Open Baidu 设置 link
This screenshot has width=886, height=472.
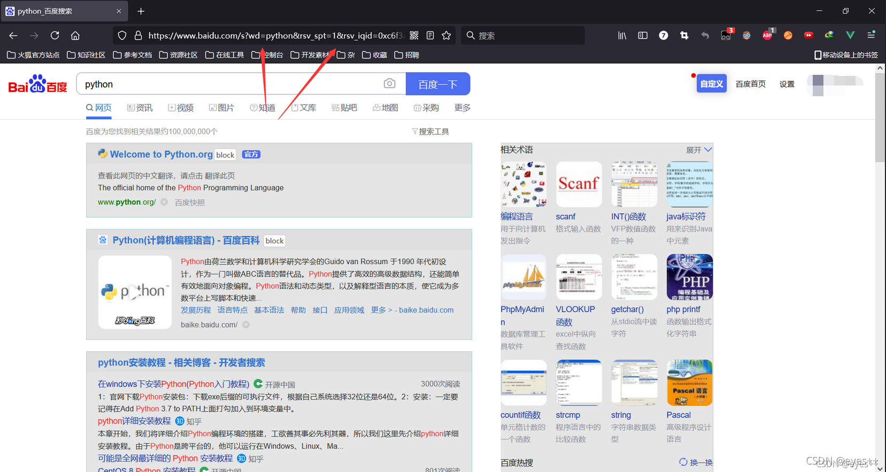point(787,84)
